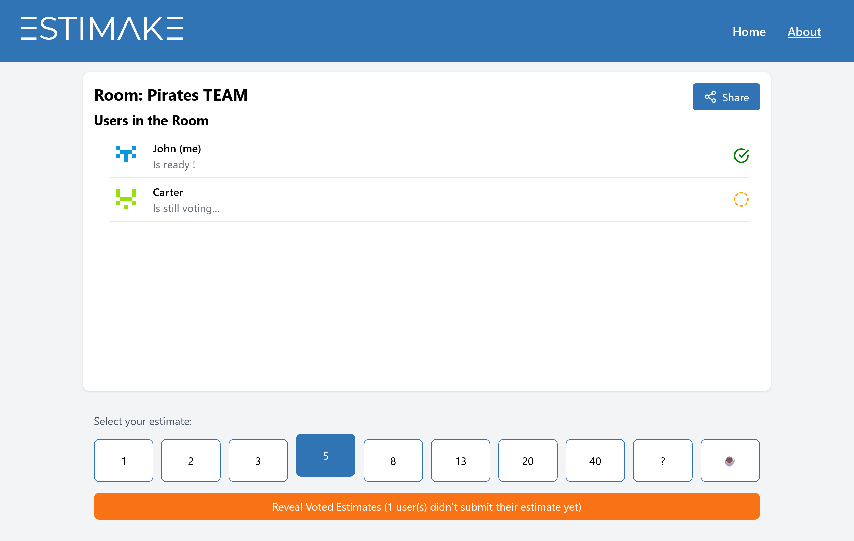
Task: Open the About page link
Action: coord(804,32)
